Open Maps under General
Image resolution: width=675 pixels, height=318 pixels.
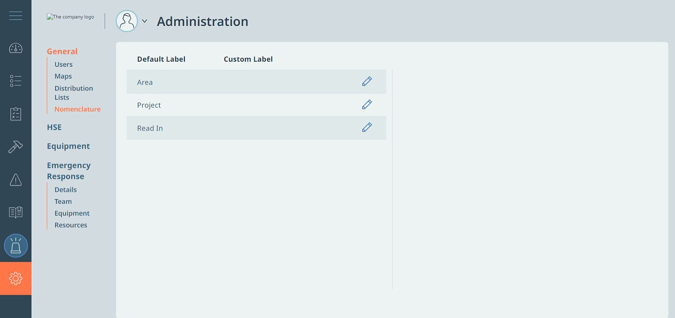63,77
